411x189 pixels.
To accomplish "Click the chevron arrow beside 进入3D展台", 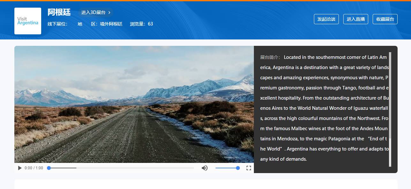I will point(109,12).
